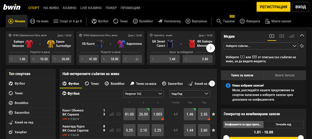Open НА ЖИВО top menu
This screenshot has width=312, height=139.
[x=51, y=8]
